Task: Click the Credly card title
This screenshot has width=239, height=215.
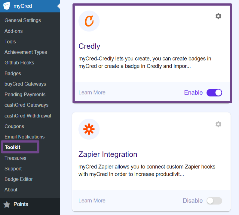Action: pyautogui.click(x=89, y=46)
